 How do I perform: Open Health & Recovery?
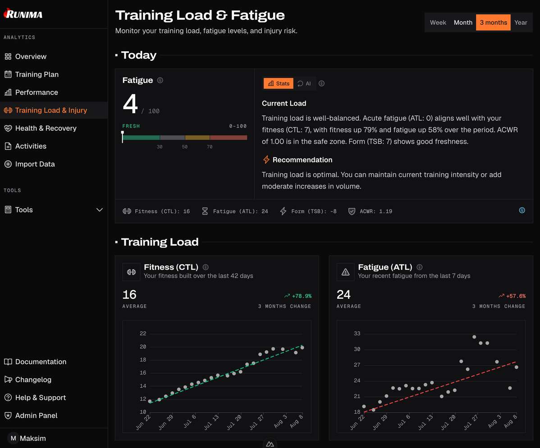click(x=54, y=128)
